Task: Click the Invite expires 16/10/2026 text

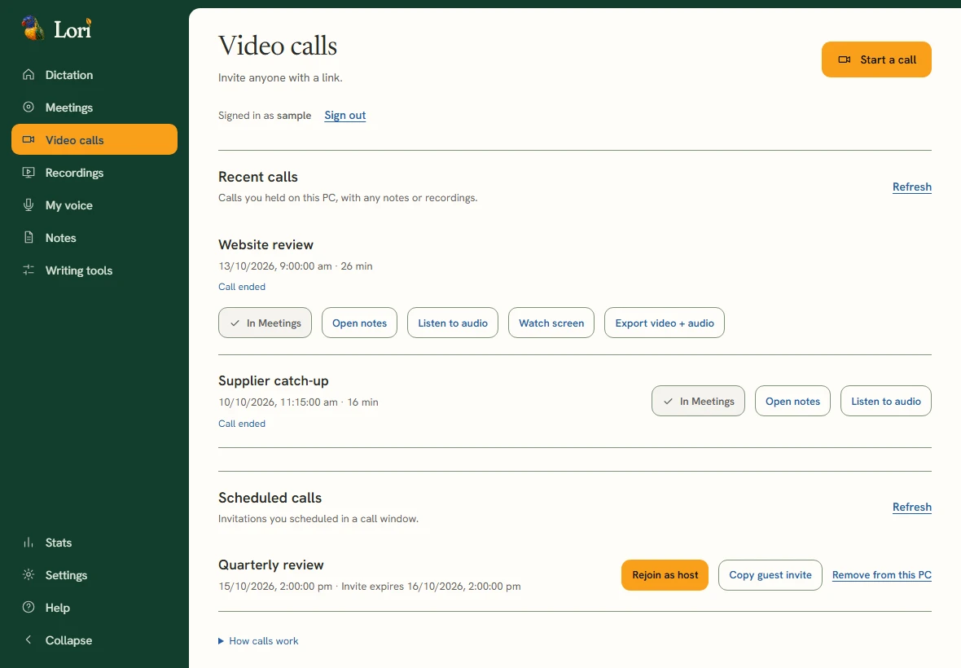Action: pyautogui.click(x=431, y=586)
